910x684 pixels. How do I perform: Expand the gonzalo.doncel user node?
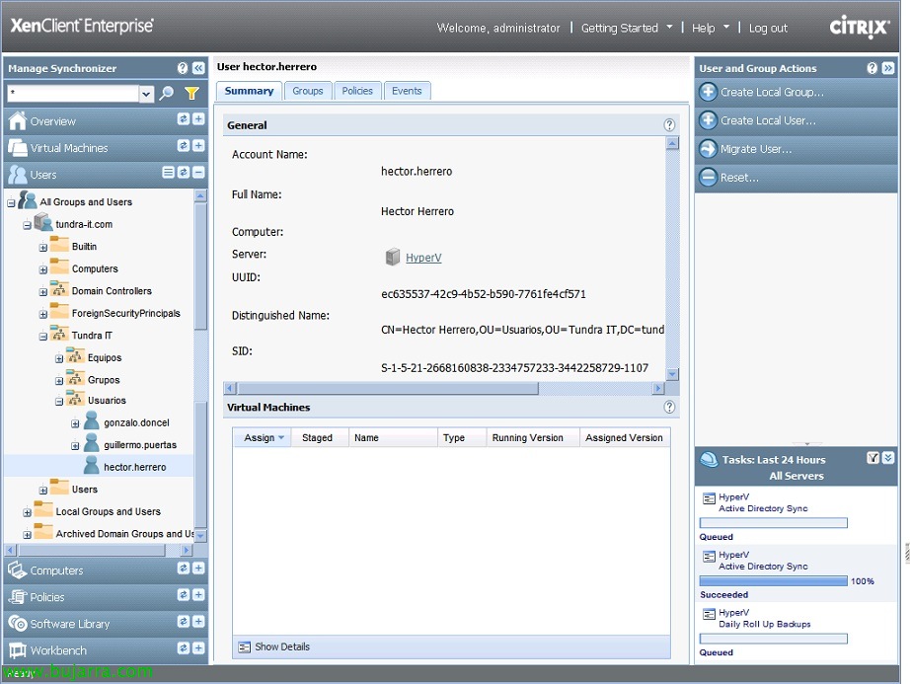coord(75,424)
